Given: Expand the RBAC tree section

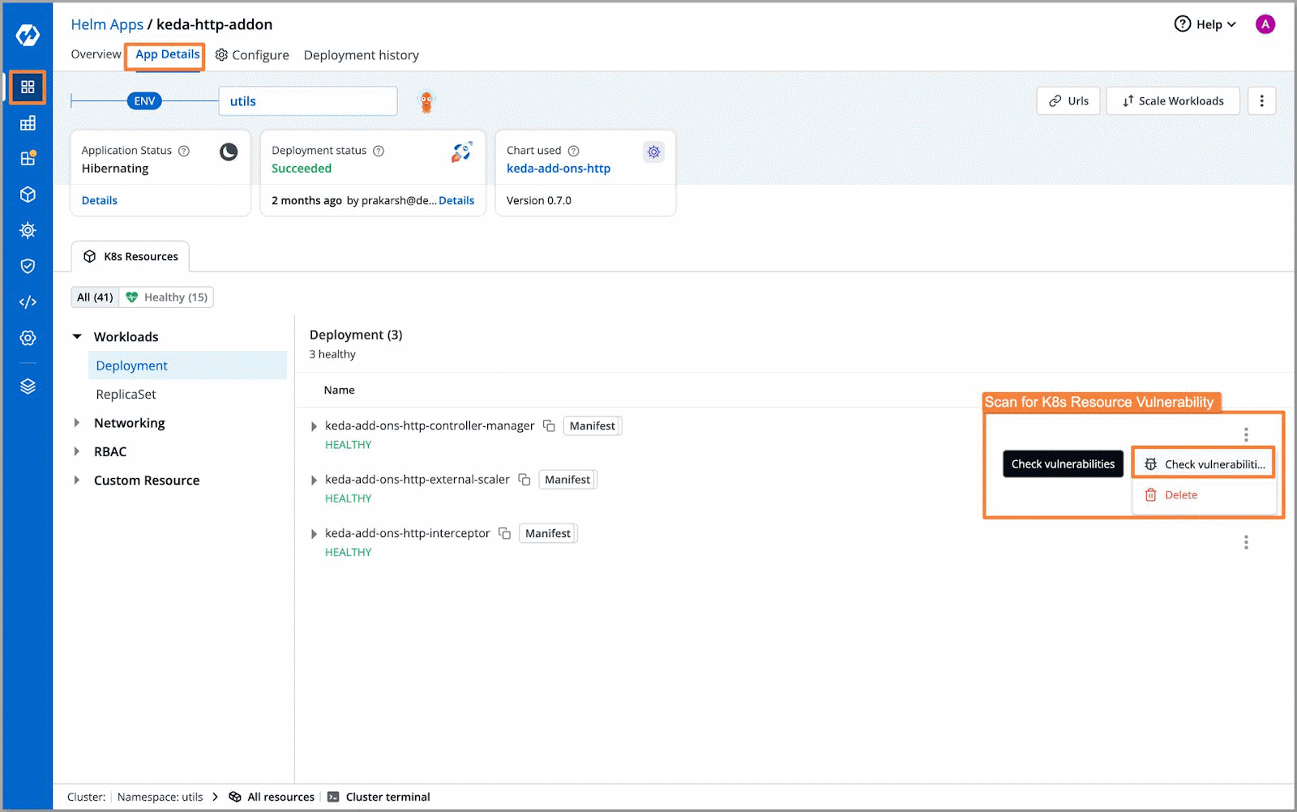Looking at the screenshot, I should tap(77, 451).
